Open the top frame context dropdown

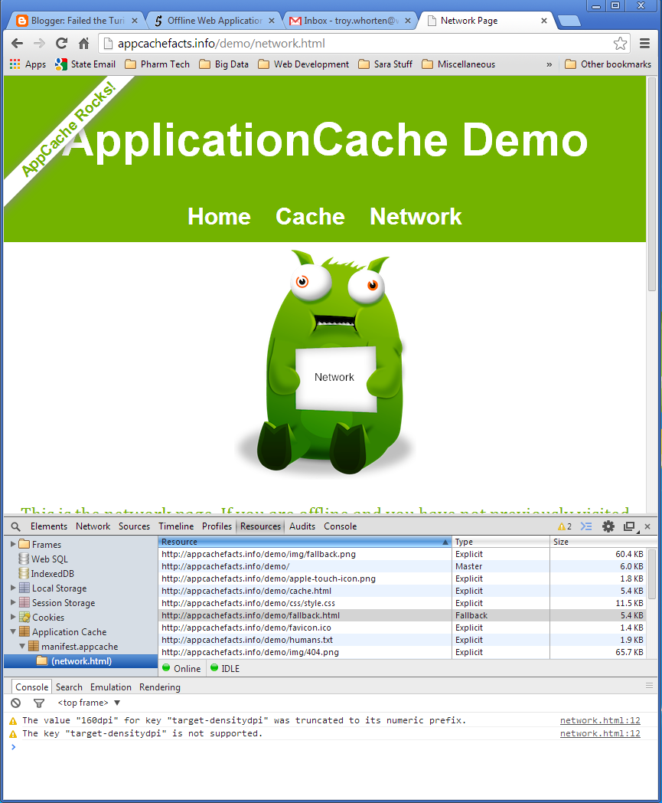(x=89, y=703)
